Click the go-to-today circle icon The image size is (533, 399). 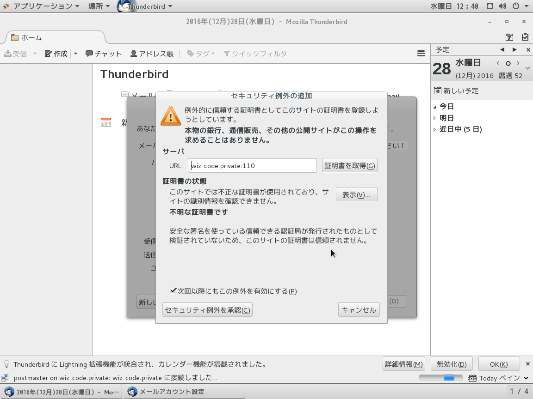tap(508, 63)
